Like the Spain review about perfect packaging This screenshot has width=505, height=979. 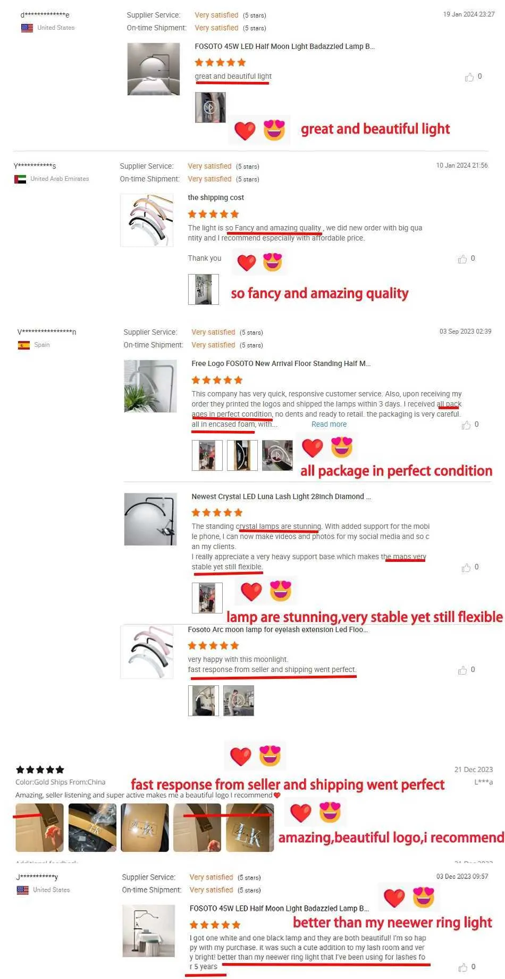[466, 425]
